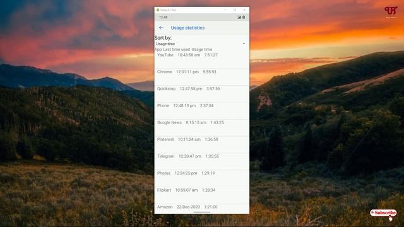Click the battery icon in status bar
Screen dimensions: 404x227
point(244,17)
